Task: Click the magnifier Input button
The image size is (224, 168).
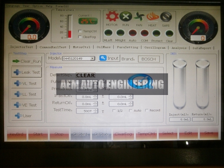Action: (109, 58)
